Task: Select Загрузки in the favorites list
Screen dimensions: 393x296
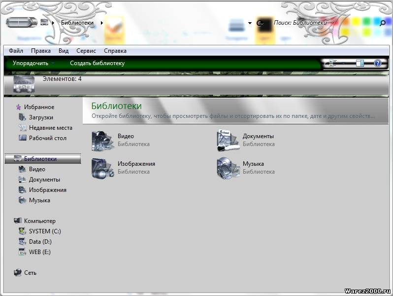Action: tap(40, 117)
